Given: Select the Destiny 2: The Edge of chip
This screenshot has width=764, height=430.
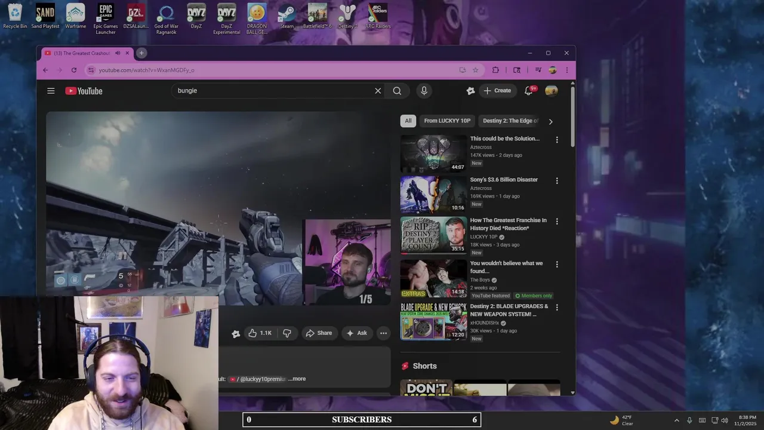Looking at the screenshot, I should tap(510, 121).
